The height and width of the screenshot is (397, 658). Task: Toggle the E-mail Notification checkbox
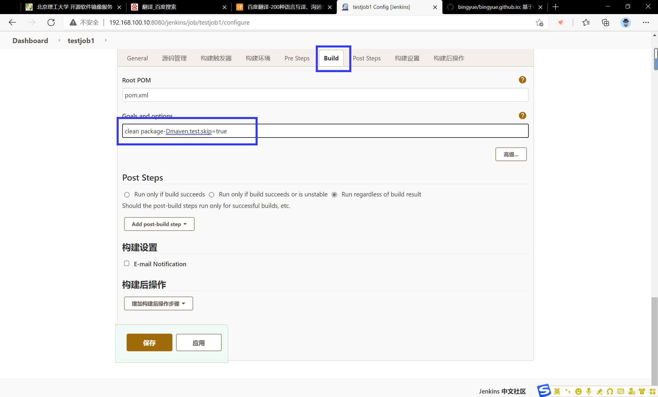point(126,263)
